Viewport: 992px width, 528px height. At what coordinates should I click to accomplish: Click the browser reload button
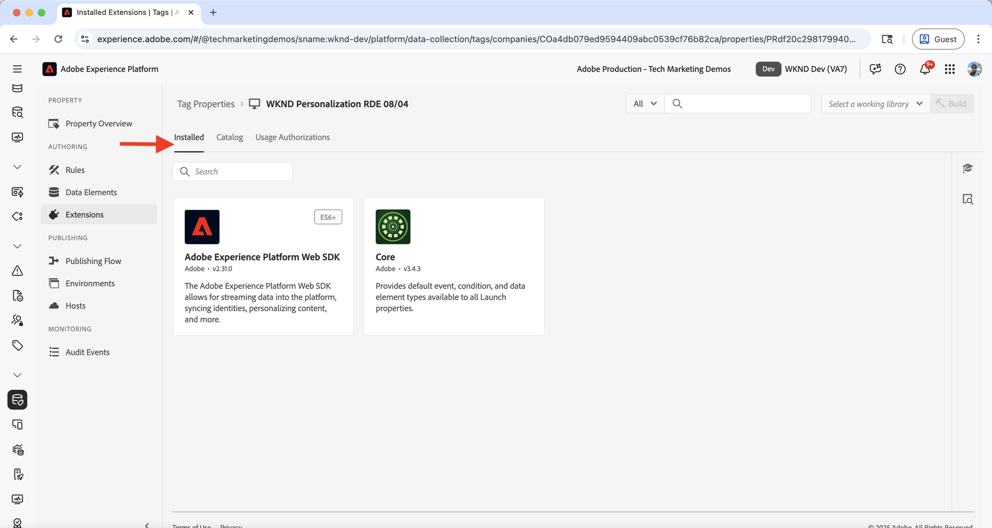coord(58,39)
